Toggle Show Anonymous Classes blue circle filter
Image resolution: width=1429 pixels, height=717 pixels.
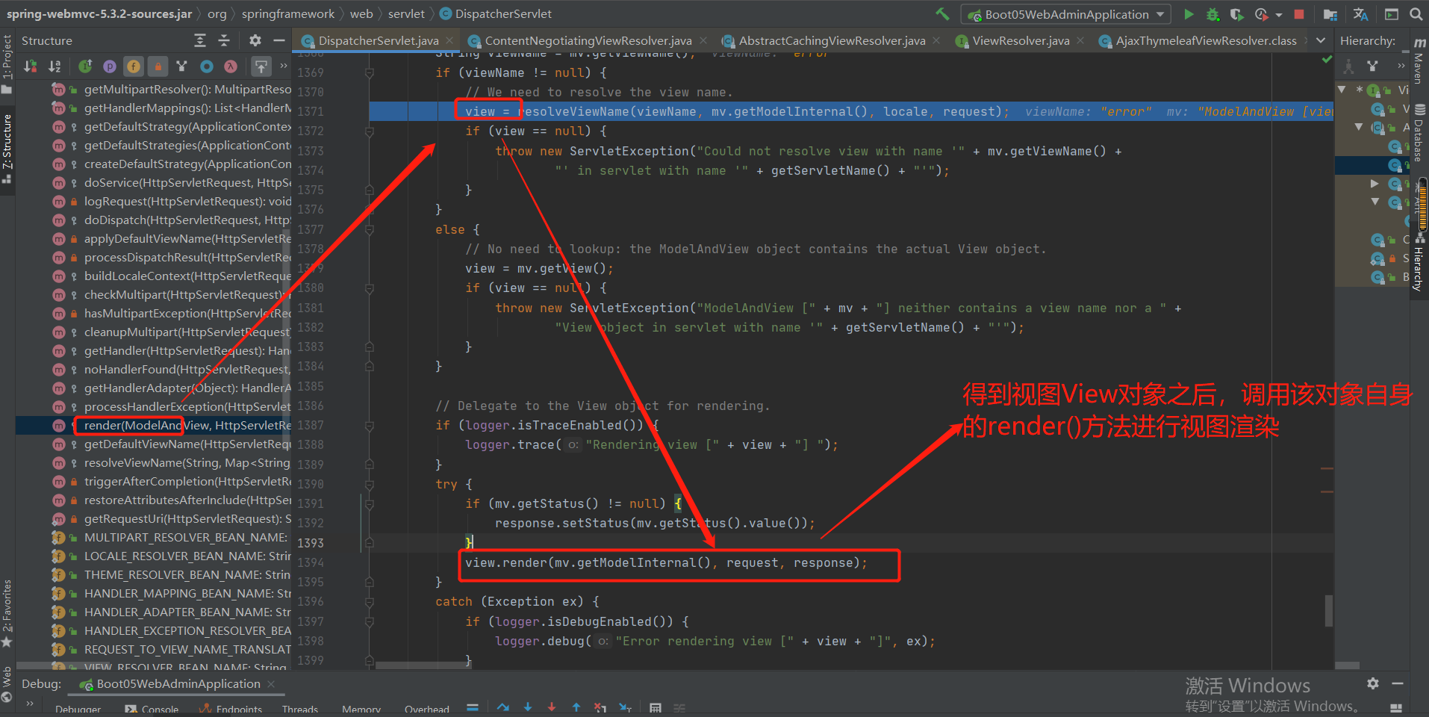point(207,66)
